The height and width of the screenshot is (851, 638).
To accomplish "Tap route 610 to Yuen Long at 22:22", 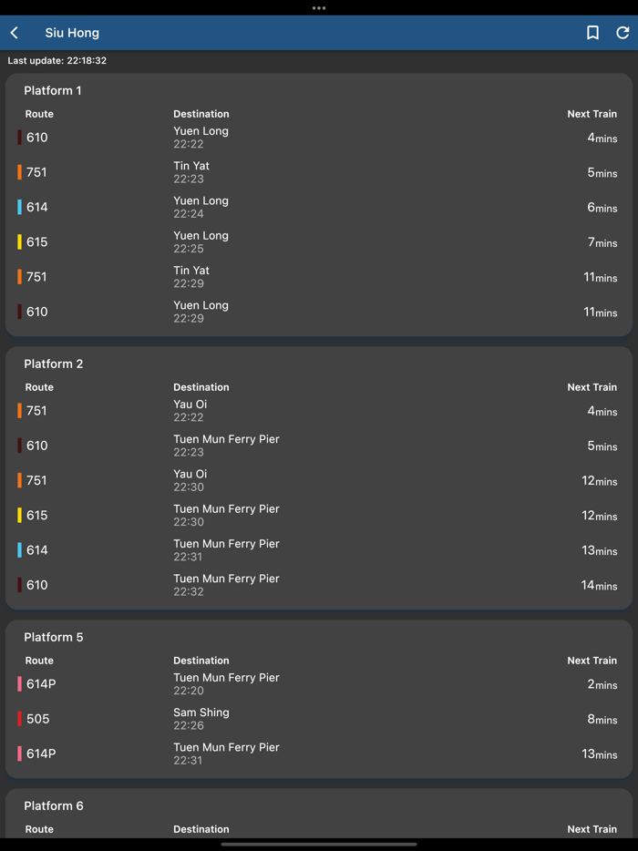I will click(x=318, y=138).
